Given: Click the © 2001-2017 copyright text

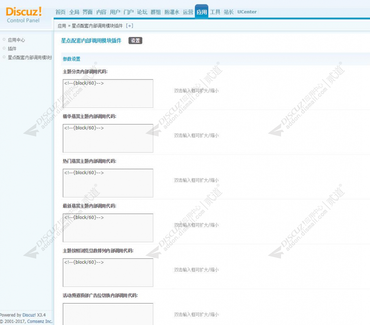Looking at the screenshot, I should coord(13,321).
